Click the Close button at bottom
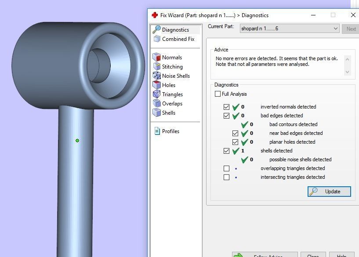 tap(313, 255)
